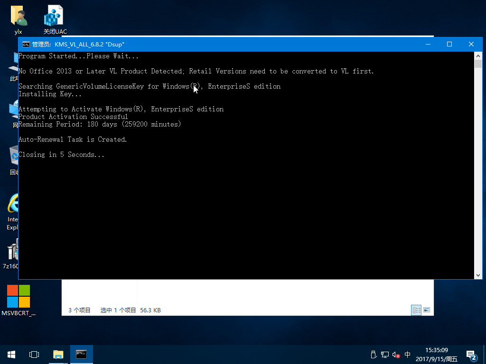
Task: Click the 'Installing Key...' line
Action: pos(50,94)
